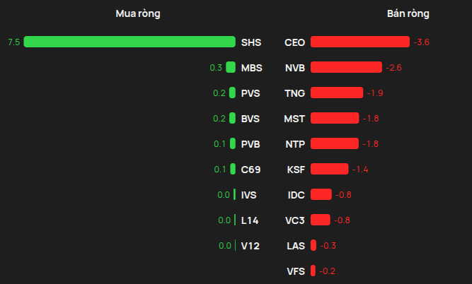Click the PVS ticker label

pyautogui.click(x=251, y=93)
